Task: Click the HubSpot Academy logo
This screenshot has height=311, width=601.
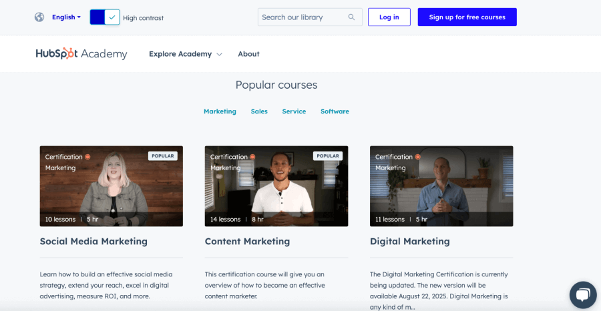Action: (81, 54)
